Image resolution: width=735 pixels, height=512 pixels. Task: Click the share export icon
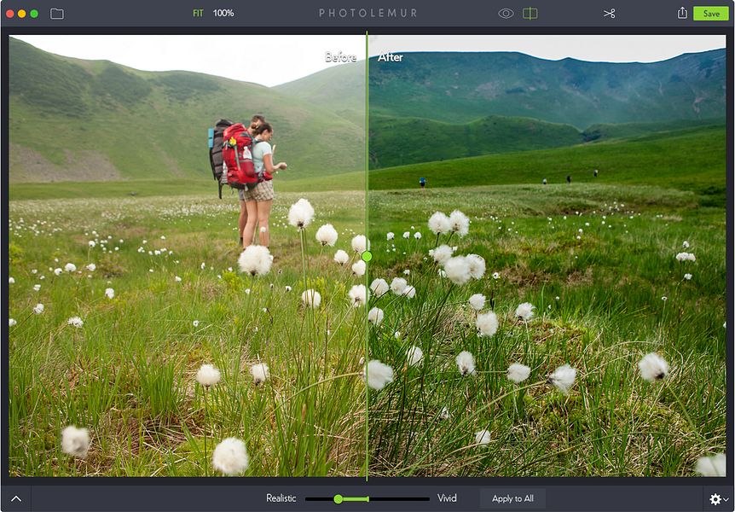[682, 13]
